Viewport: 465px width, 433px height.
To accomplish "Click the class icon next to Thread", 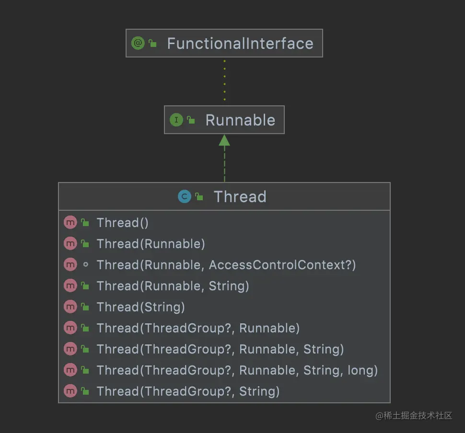I will [184, 196].
